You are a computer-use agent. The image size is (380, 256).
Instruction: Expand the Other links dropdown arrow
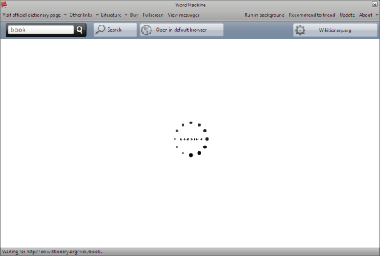point(97,15)
